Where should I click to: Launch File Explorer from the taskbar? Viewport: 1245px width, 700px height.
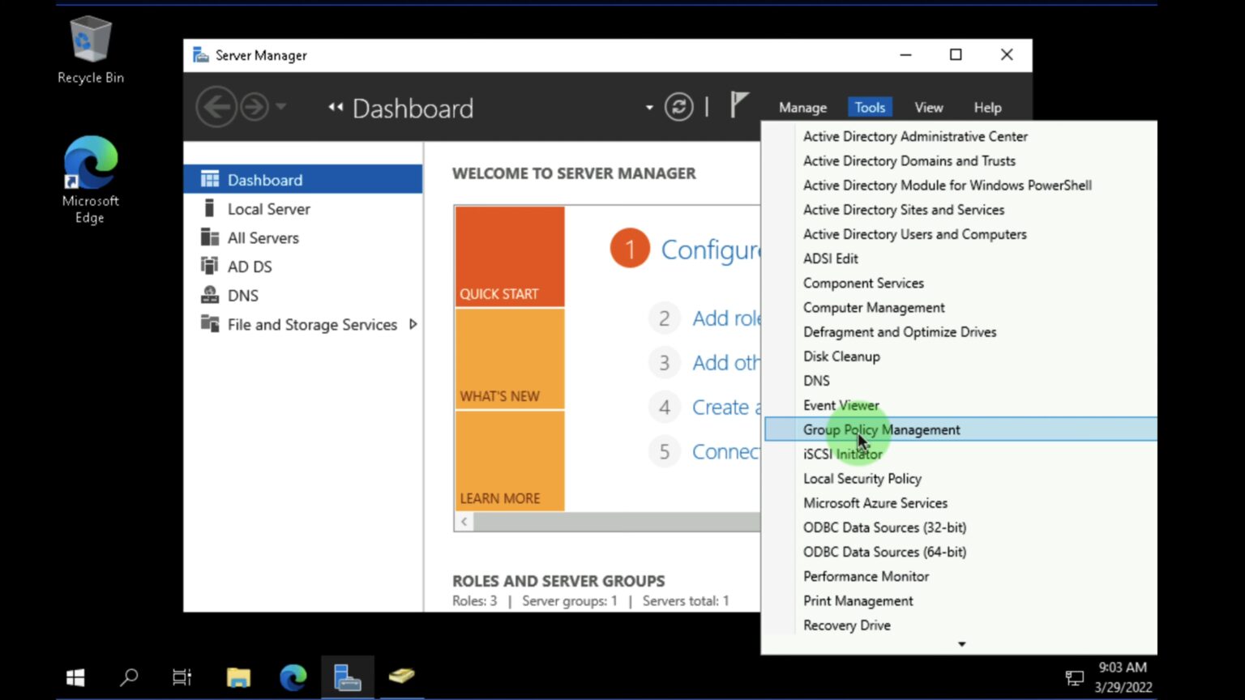point(237,677)
